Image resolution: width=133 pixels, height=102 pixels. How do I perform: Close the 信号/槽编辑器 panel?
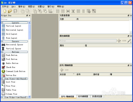point(131,65)
